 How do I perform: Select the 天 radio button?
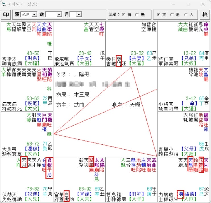pos(158,14)
